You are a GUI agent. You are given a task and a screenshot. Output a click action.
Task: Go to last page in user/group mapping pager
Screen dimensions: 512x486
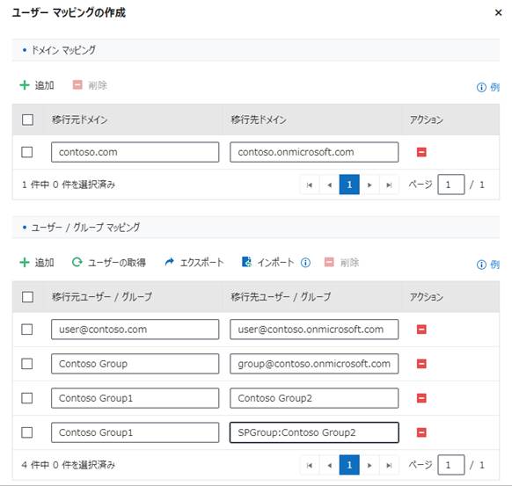(389, 465)
